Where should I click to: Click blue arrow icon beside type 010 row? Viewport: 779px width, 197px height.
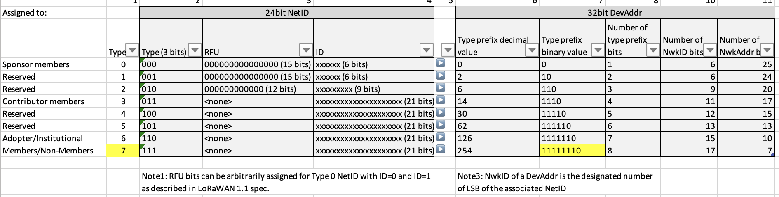[x=441, y=88]
